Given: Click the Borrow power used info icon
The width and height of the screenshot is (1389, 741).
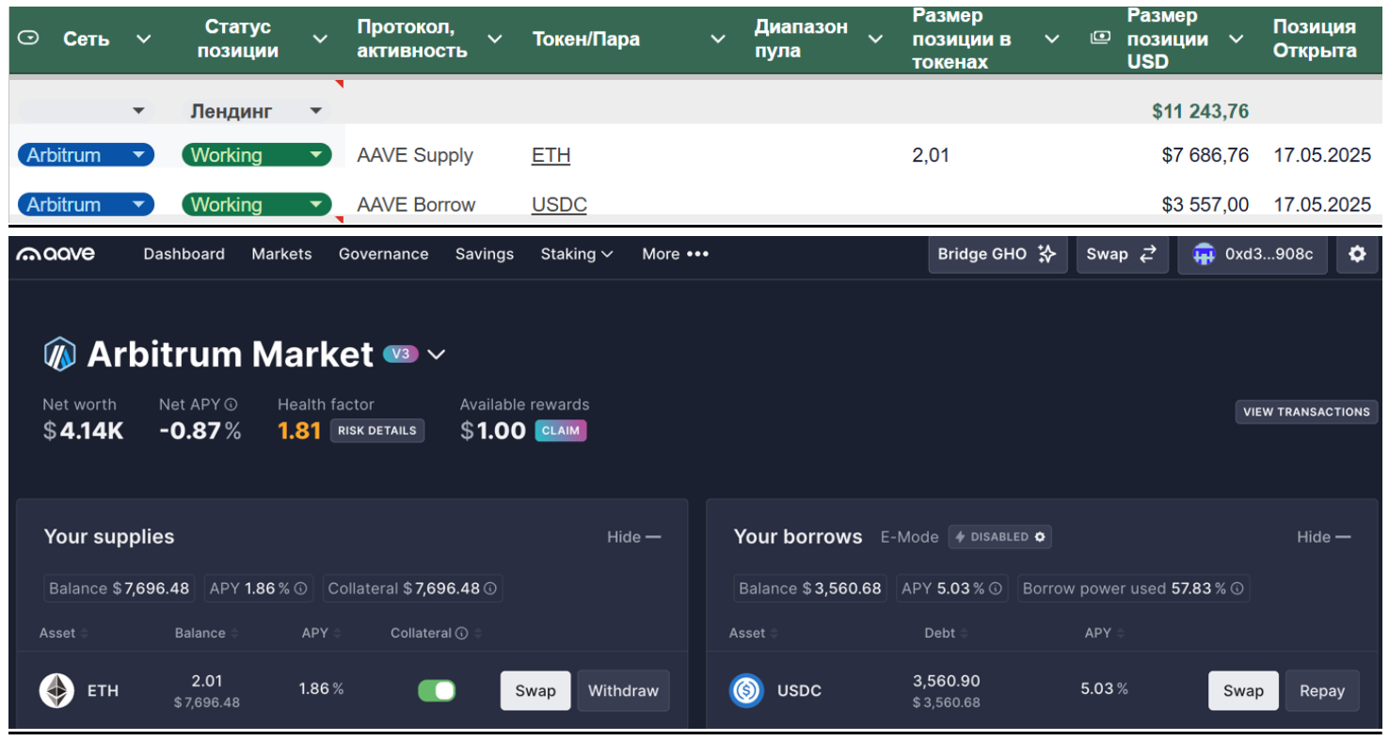Looking at the screenshot, I should tap(1237, 589).
